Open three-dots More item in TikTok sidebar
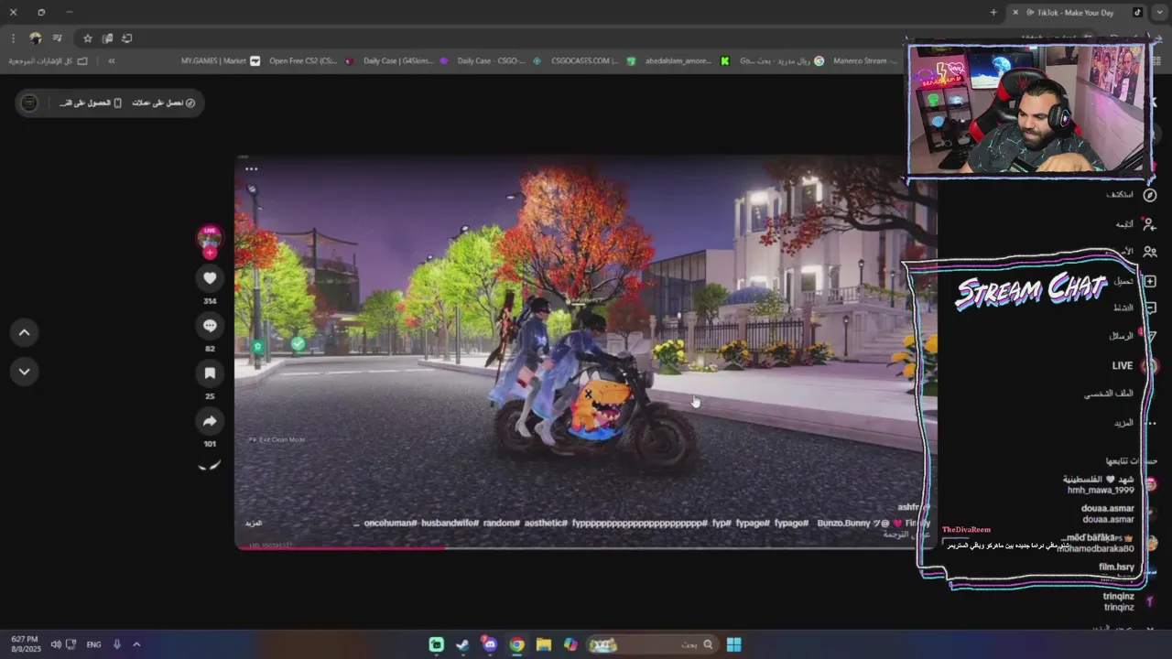This screenshot has height=659, width=1172. [x=1150, y=423]
